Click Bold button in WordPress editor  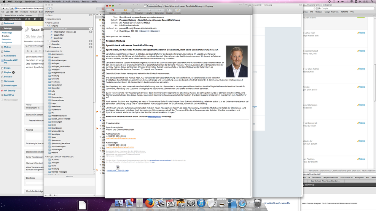pos(27,51)
